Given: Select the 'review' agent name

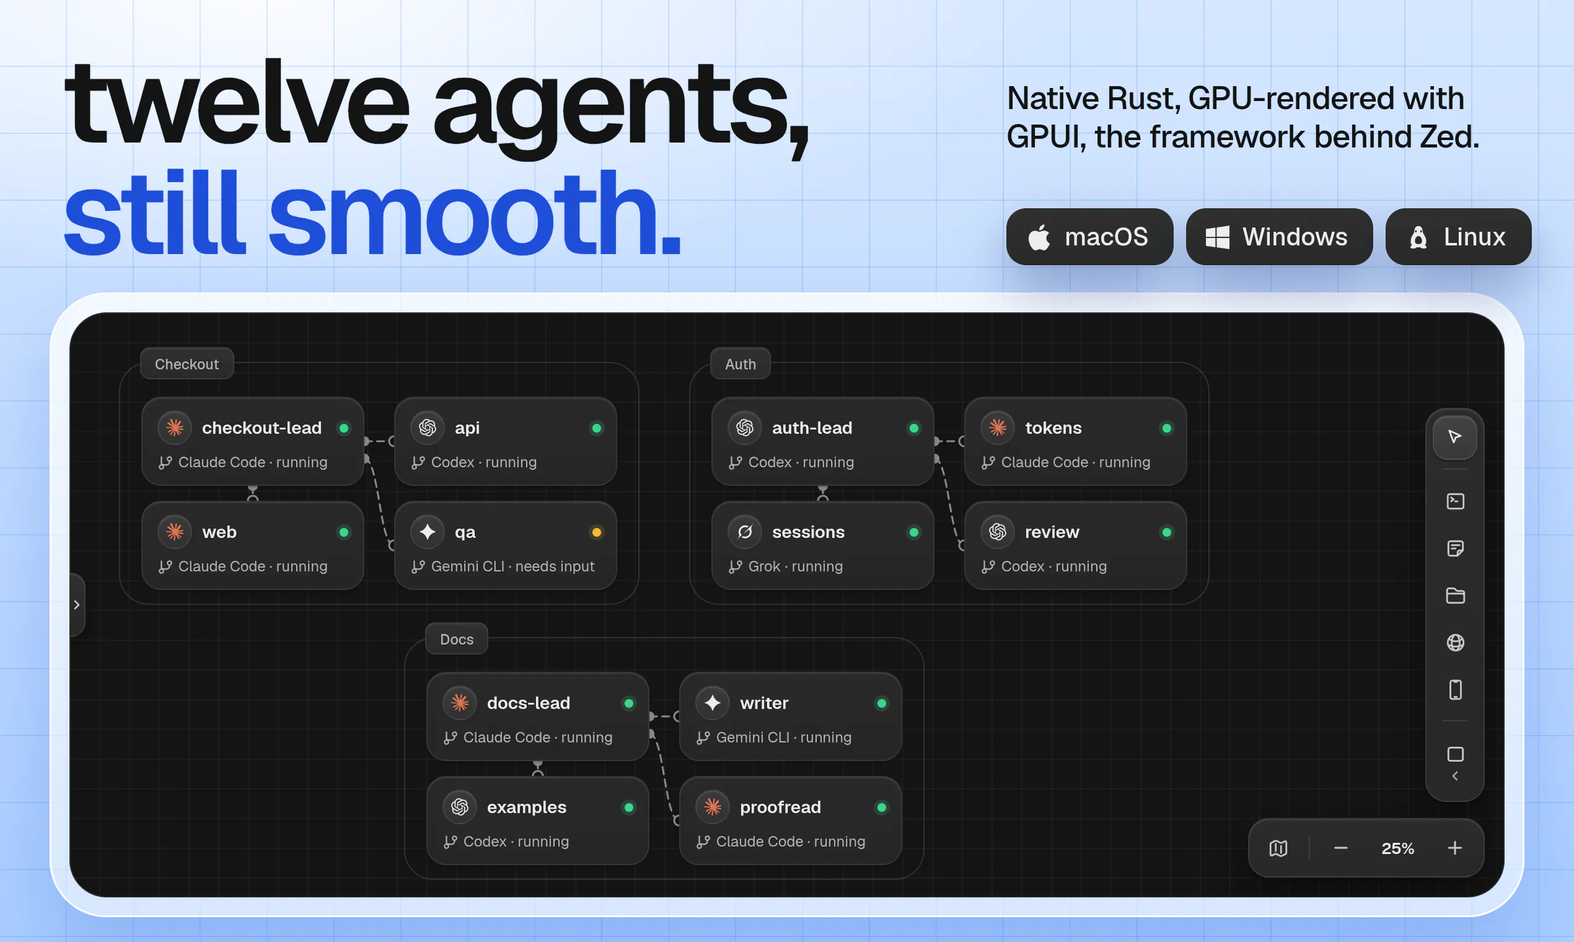Looking at the screenshot, I should pyautogui.click(x=1052, y=532).
